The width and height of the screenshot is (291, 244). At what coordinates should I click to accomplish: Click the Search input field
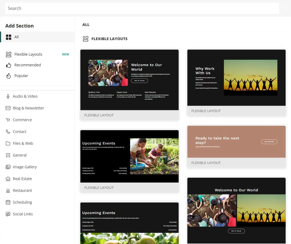coord(142,8)
